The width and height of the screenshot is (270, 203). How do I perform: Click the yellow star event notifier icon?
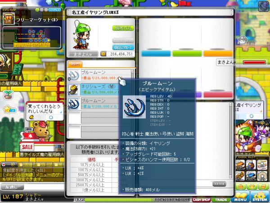coord(7,110)
